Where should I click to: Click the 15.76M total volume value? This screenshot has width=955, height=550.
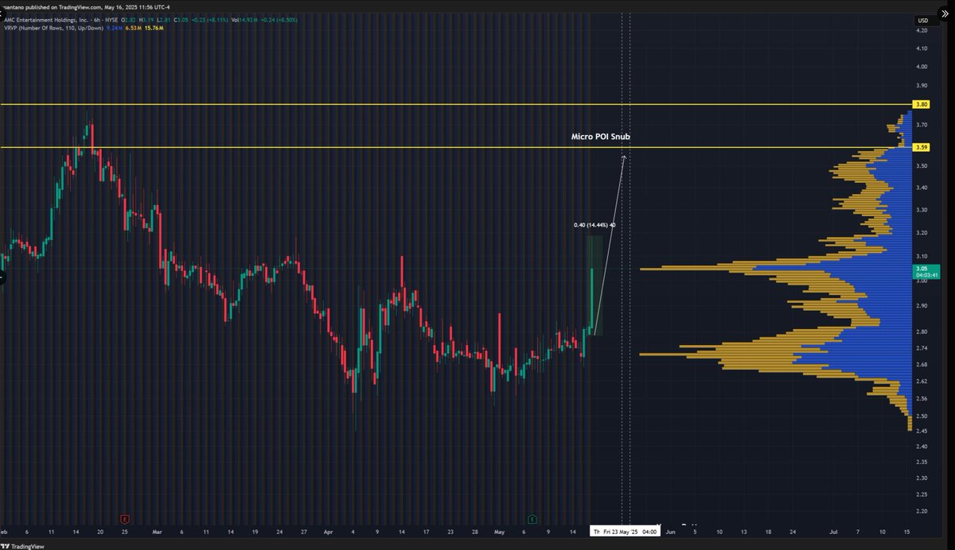154,28
